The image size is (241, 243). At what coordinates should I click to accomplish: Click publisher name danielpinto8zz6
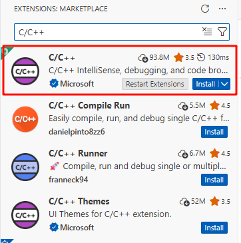coord(77,132)
